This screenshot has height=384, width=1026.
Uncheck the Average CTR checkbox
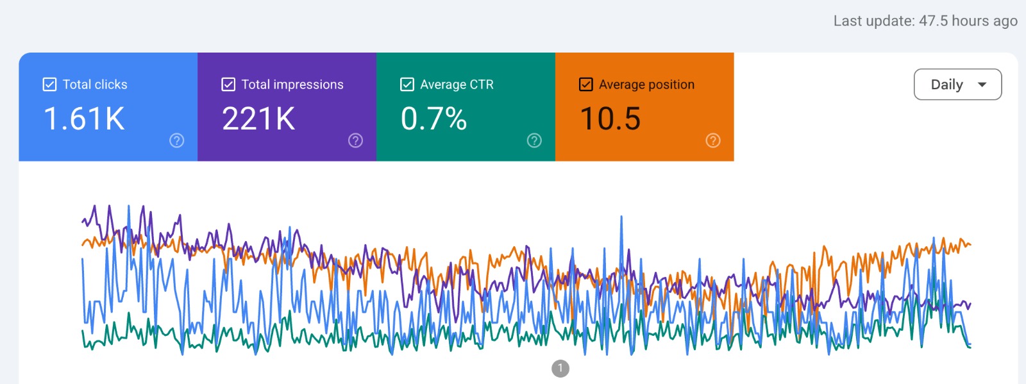(x=407, y=85)
